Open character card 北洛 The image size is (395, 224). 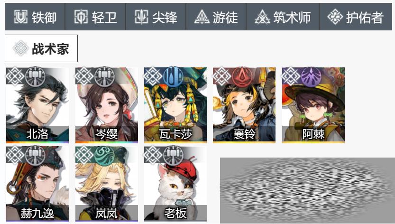coord(37,105)
